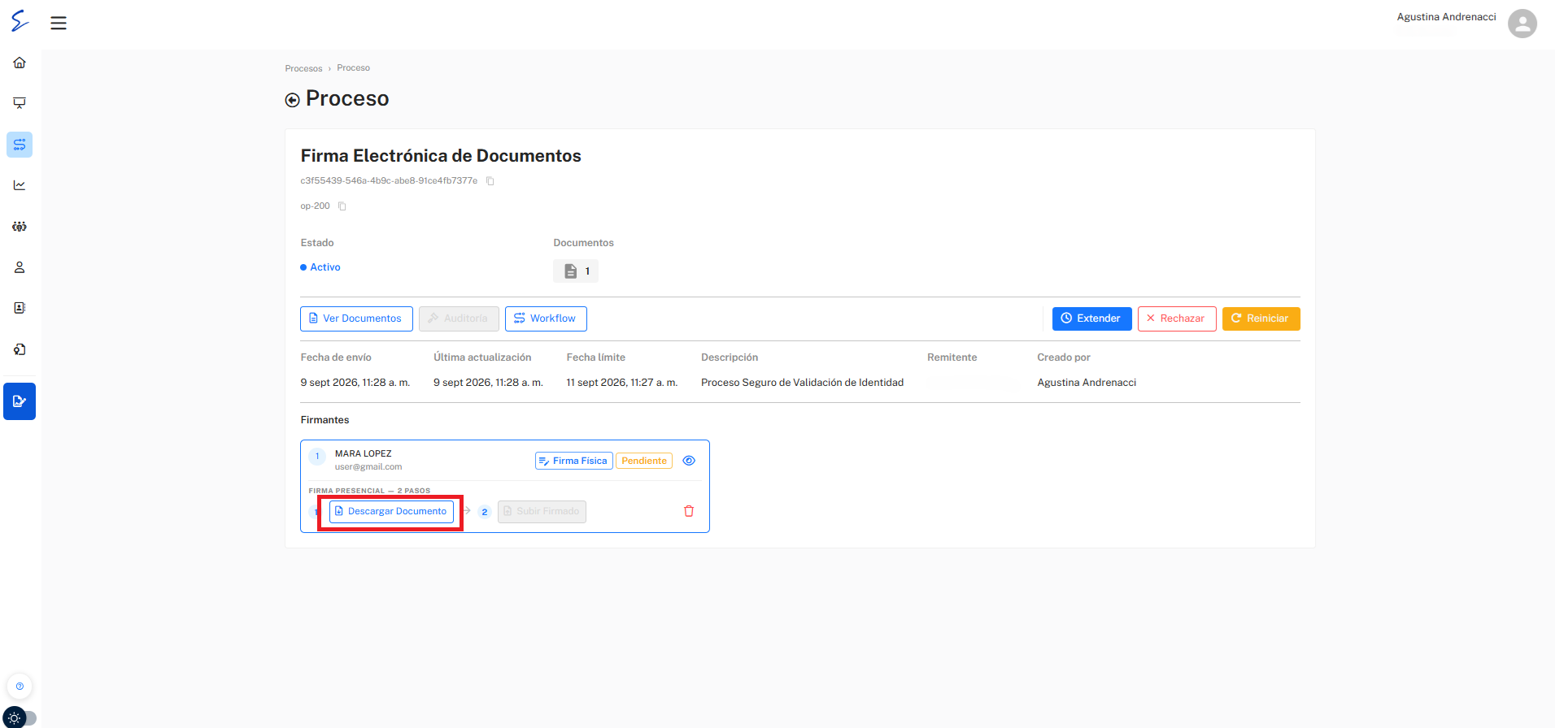The height and width of the screenshot is (728, 1555).
Task: Click the step 2 number badge
Action: 485,512
